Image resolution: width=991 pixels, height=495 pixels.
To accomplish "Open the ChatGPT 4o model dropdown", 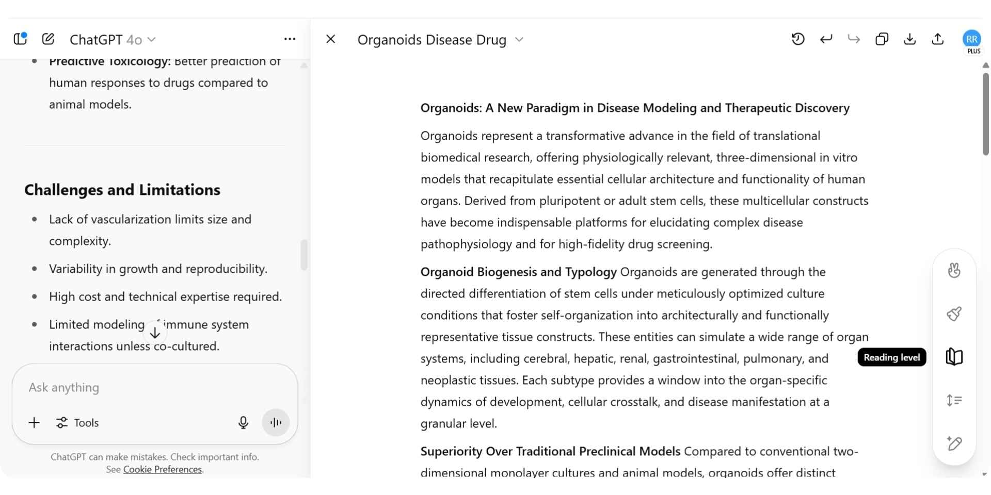I will point(113,40).
